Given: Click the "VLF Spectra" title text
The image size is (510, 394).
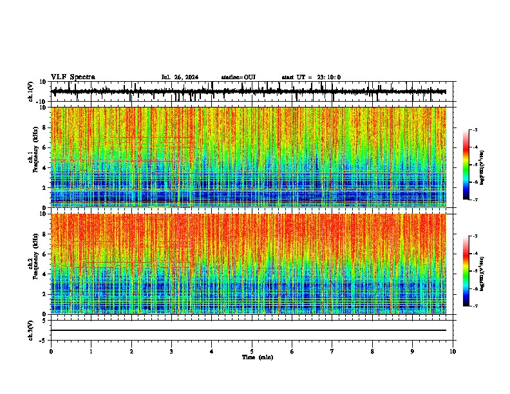Looking at the screenshot, I should [x=73, y=77].
